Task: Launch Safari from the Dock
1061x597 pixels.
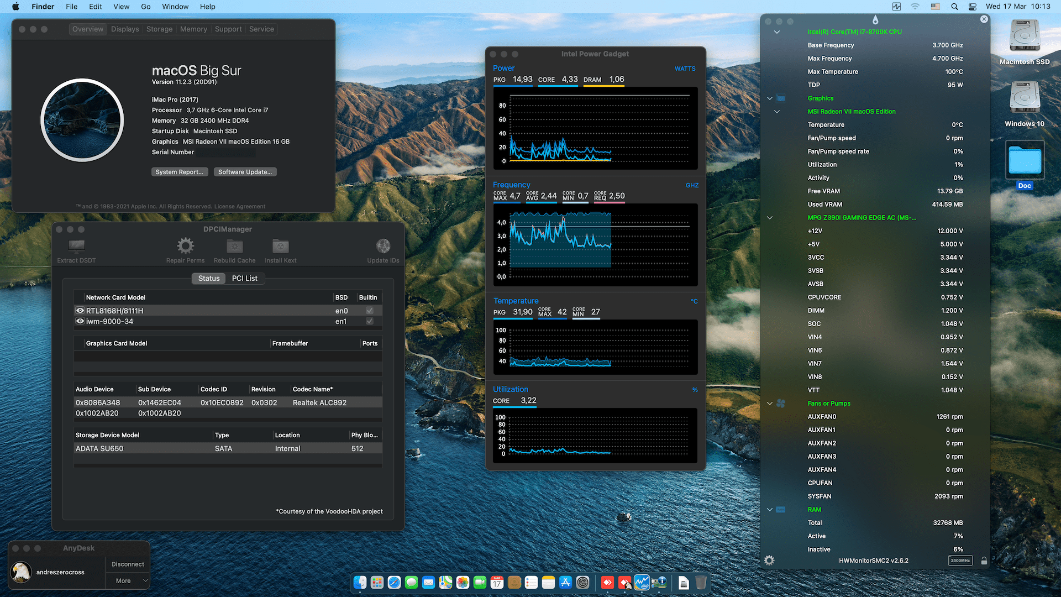Action: (394, 582)
